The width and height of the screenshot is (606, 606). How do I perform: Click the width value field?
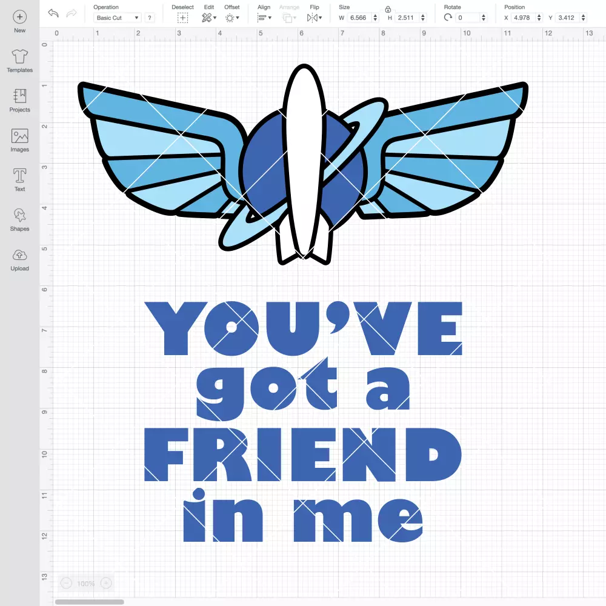click(x=359, y=18)
